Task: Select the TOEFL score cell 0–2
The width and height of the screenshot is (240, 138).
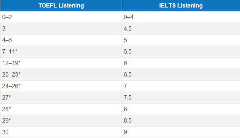Action: tap(61, 17)
